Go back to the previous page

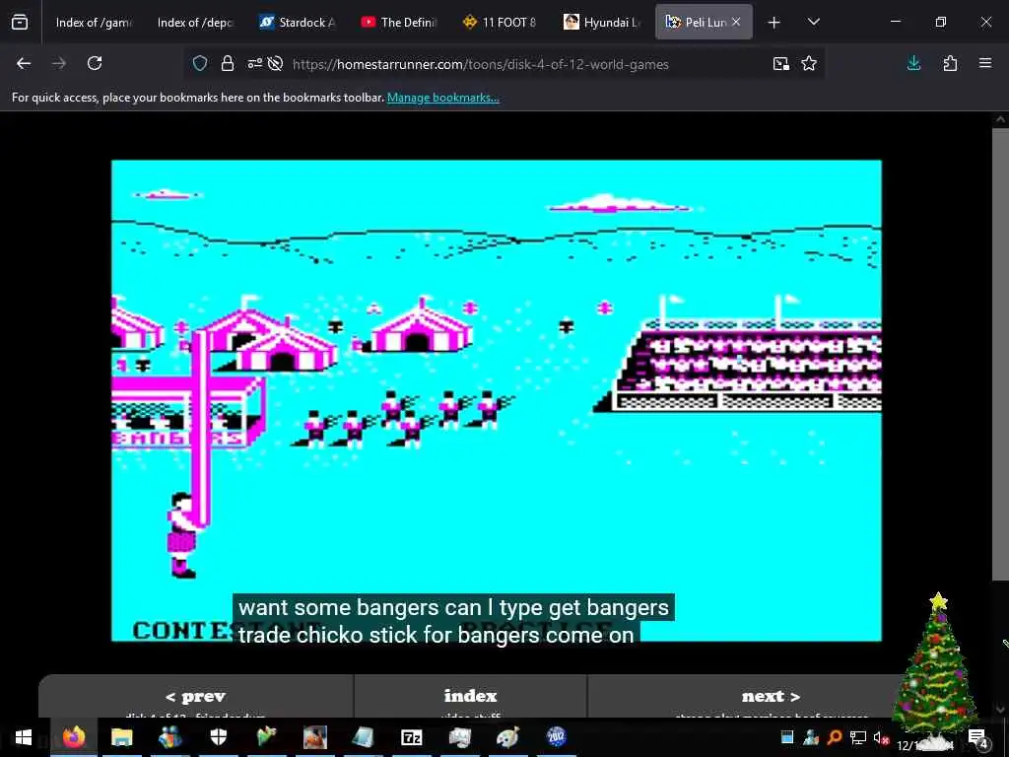[24, 63]
